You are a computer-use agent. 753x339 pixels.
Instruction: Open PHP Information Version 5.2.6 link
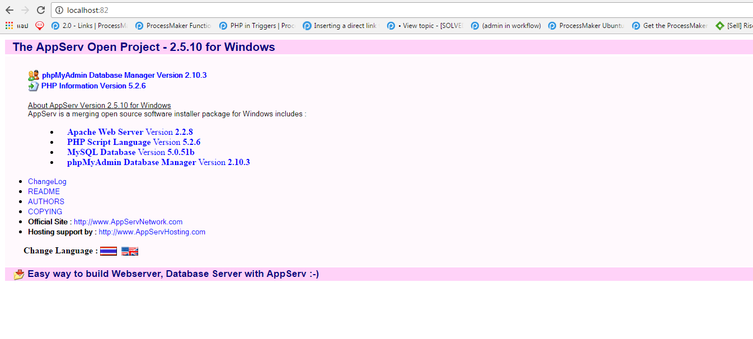point(93,86)
